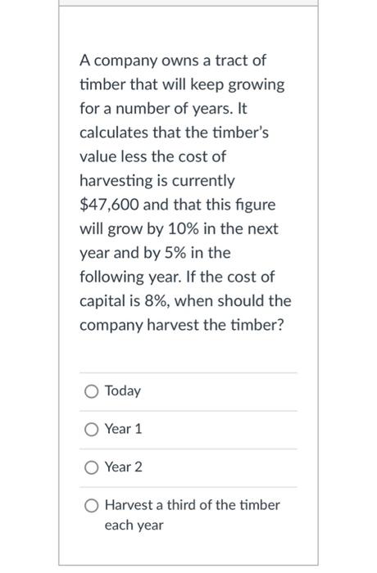Screen dimensions: 377x573
Task: Click the "following year." text
Action: 130,277
